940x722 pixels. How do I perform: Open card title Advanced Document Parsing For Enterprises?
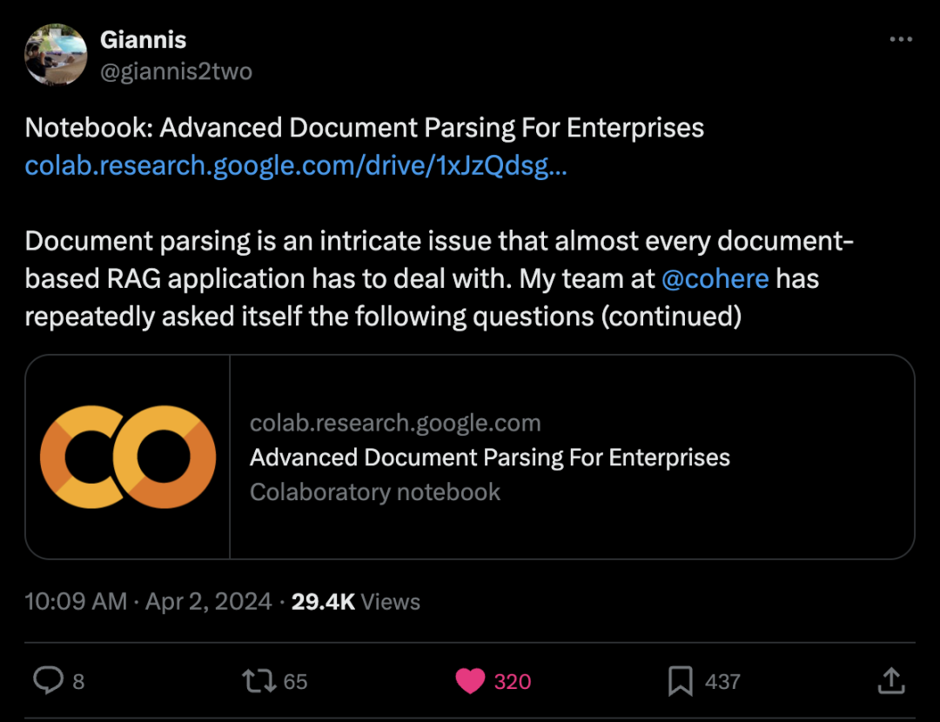tap(490, 458)
